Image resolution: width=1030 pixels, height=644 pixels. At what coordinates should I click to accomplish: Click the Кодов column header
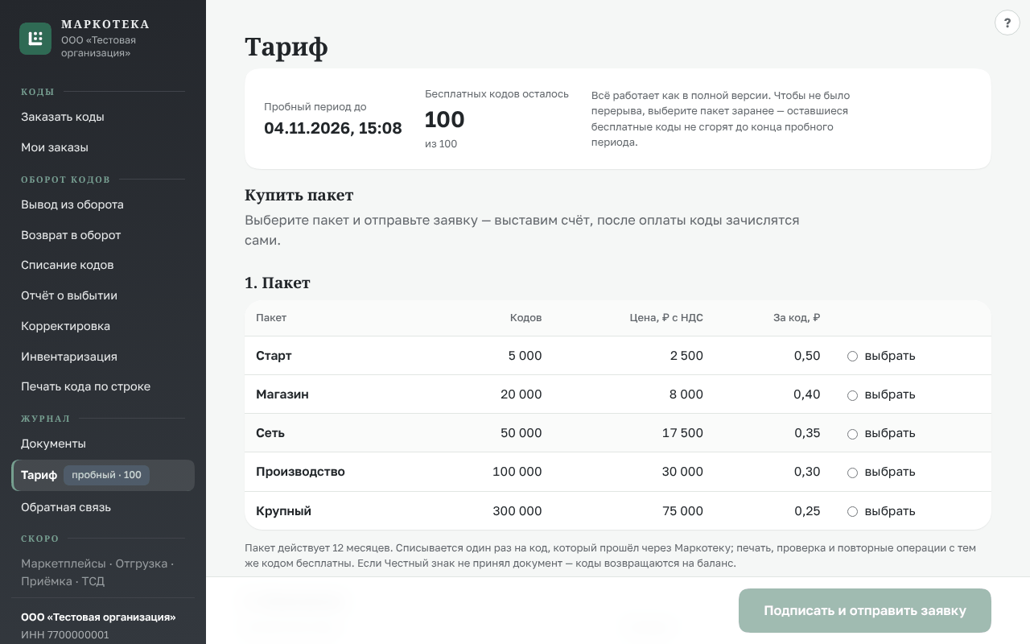[x=525, y=318]
